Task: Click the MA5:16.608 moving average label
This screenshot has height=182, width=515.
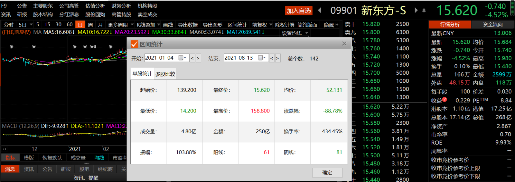Action: (x=59, y=32)
